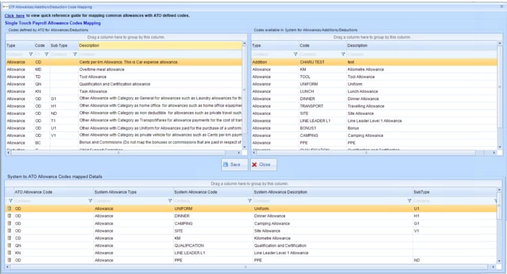Open filter for System Allowance Code column
This screenshot has height=274, width=507.
[x=249, y=200]
